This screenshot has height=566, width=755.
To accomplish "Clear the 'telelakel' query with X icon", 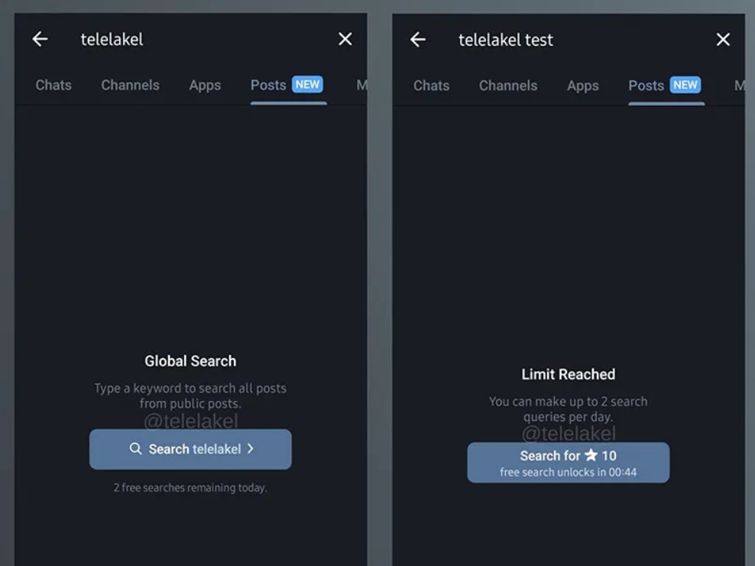I will (345, 39).
